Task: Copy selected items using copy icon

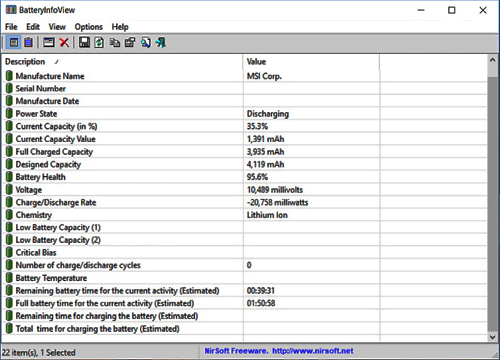Action: coord(114,42)
